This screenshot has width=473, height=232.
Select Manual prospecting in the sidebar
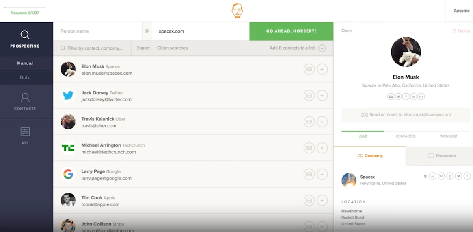click(x=25, y=63)
